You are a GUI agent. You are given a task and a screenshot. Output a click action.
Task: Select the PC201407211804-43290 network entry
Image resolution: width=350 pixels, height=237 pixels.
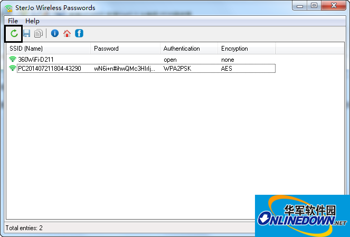tap(142, 68)
